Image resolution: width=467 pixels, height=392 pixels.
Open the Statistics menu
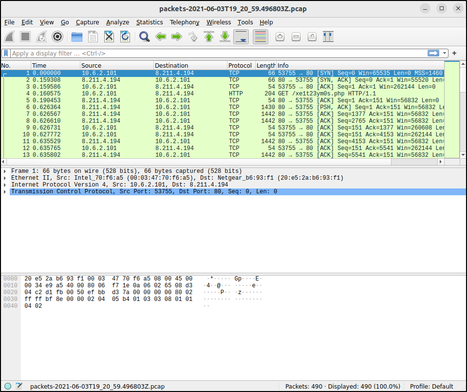point(149,22)
